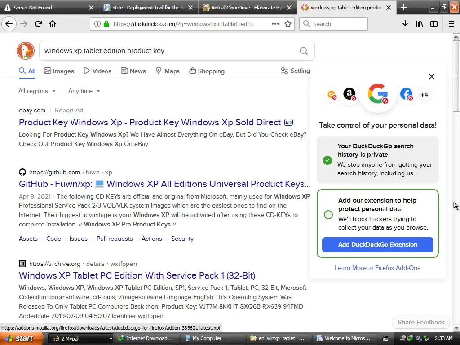Select the Maps search tab
This screenshot has height=345, width=460.
(x=168, y=71)
